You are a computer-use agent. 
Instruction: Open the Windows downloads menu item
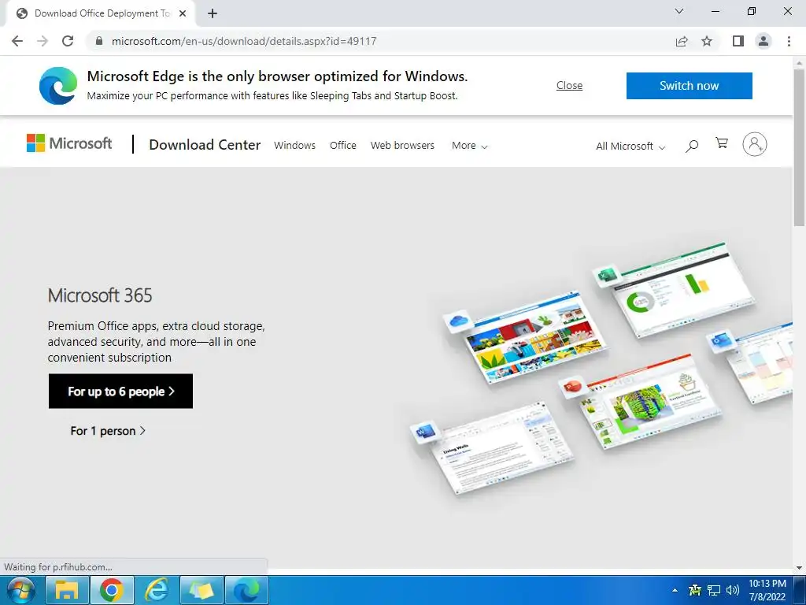point(294,146)
